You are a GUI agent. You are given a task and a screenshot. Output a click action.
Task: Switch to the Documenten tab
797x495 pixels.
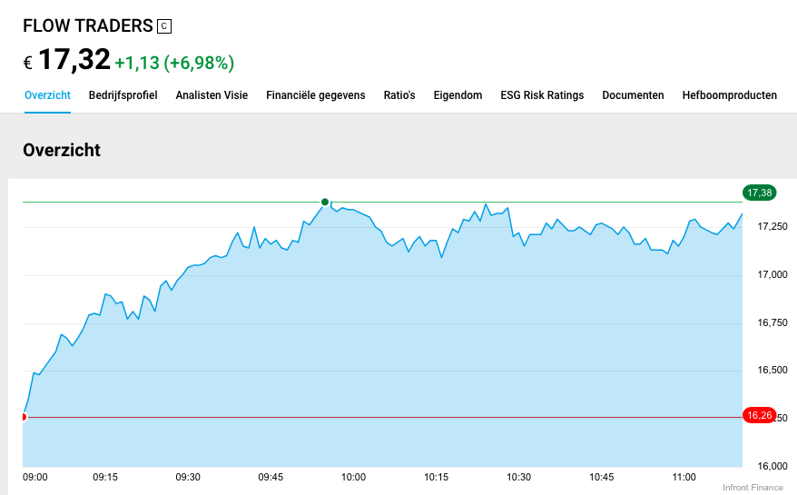point(633,95)
